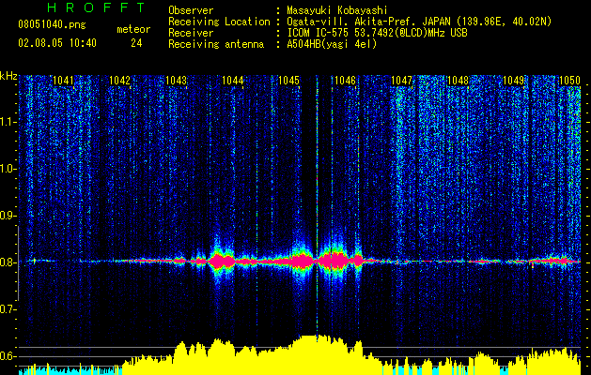Click the Receiver field label
The width and height of the screenshot is (591, 375).
click(x=191, y=33)
